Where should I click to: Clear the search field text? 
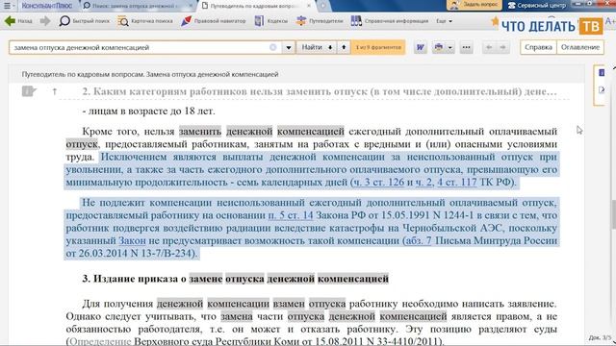tap(273, 47)
